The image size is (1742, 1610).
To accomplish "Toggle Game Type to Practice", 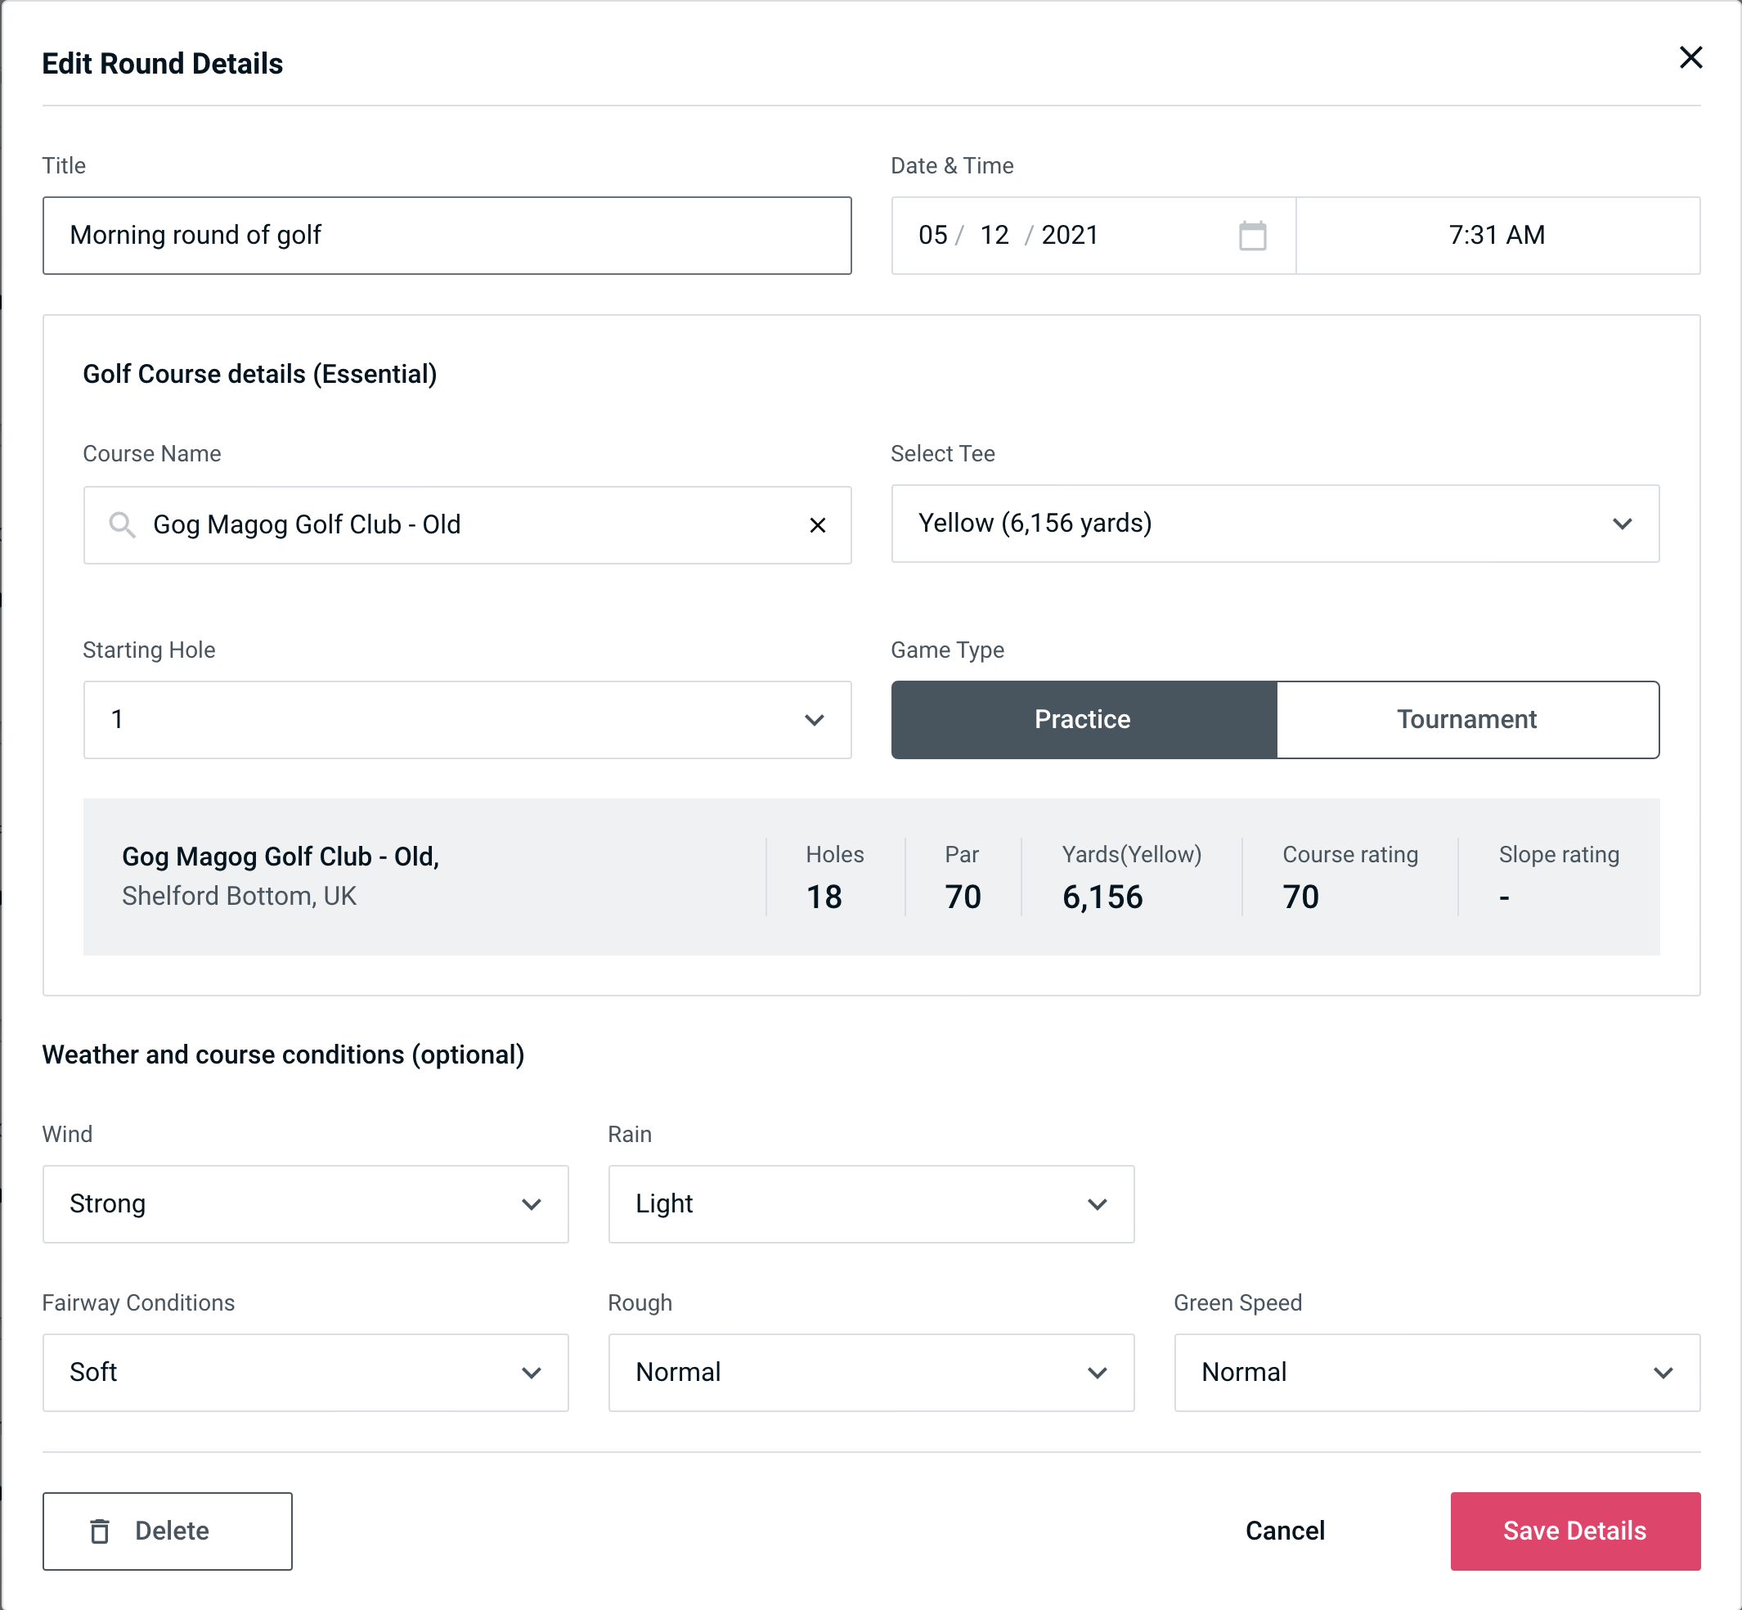I will coord(1082,719).
